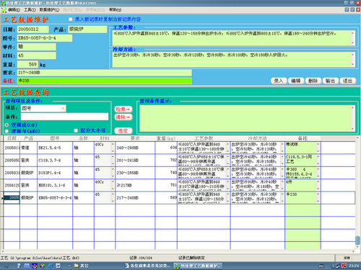Click the 图号 cell BK21.5.4-5
Screen dimensions: 361x270
[55, 148]
